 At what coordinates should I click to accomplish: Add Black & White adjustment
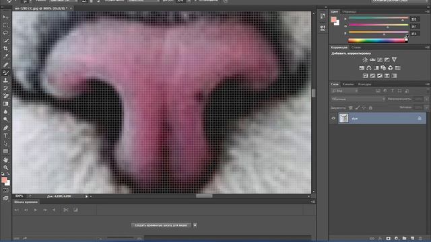(376, 68)
